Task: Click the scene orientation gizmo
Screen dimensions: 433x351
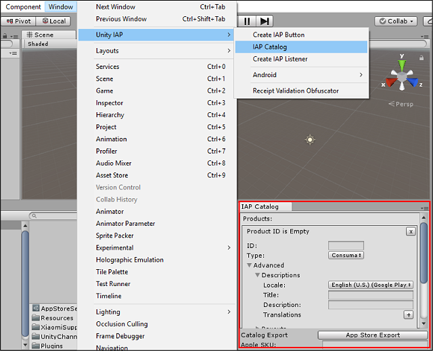Action: pos(402,79)
